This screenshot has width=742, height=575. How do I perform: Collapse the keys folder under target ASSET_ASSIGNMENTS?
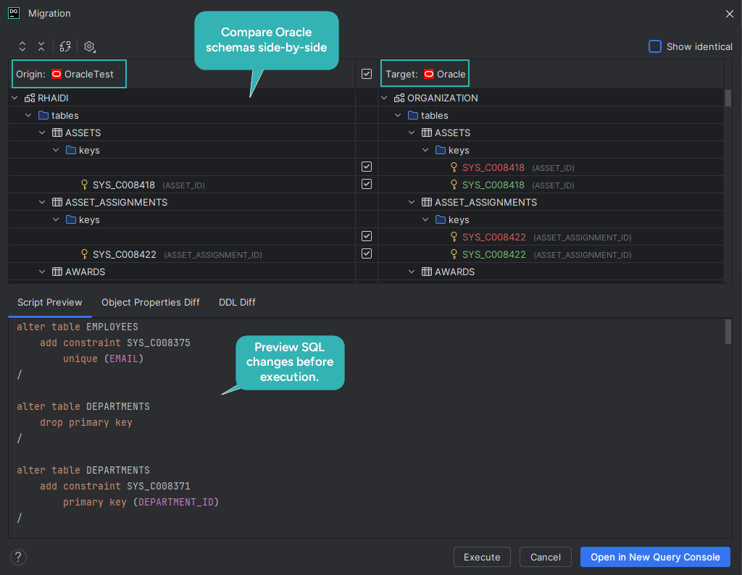click(425, 220)
